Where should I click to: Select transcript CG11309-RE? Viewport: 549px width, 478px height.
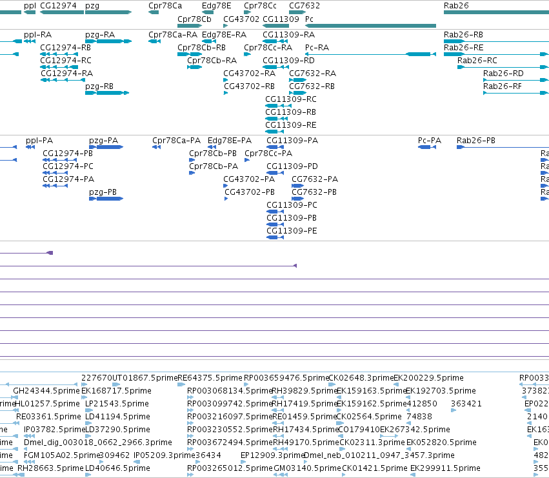click(x=275, y=132)
